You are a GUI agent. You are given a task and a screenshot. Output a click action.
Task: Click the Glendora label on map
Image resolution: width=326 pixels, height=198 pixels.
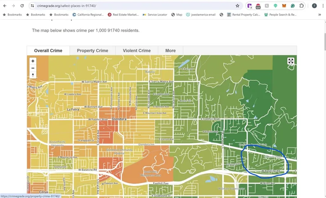pyautogui.click(x=119, y=119)
